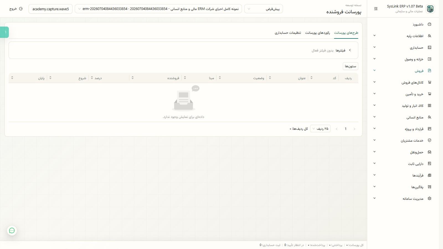Sort the مبنا column using its arrows
This screenshot has height=249, width=443.
(x=185, y=78)
